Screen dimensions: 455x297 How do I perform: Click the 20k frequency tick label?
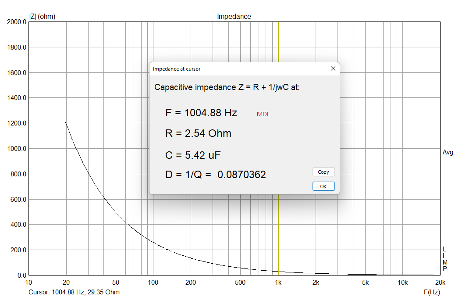pos(440,282)
